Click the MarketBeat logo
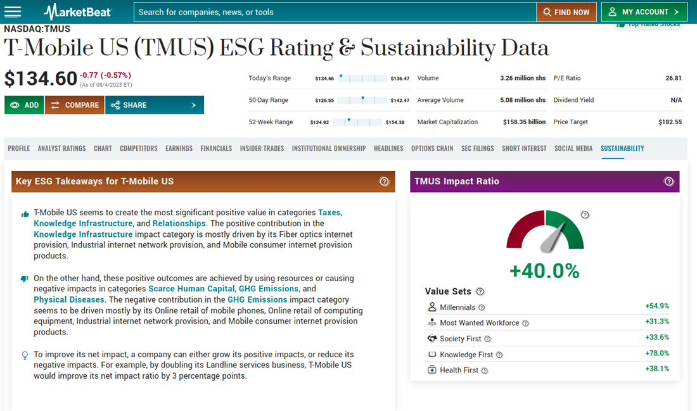 pyautogui.click(x=78, y=12)
